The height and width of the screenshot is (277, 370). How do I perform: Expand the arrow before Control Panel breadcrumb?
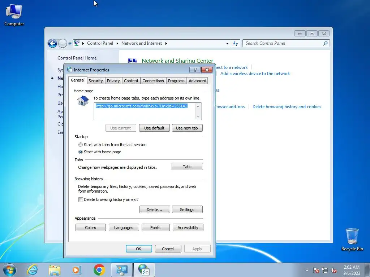click(83, 43)
